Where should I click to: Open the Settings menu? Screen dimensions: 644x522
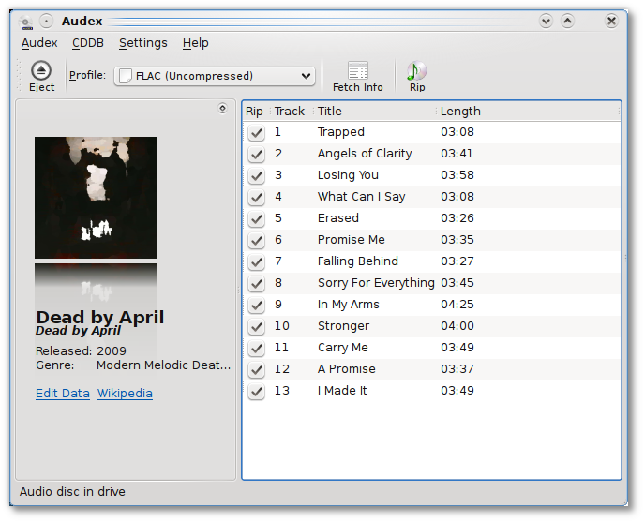(x=143, y=43)
